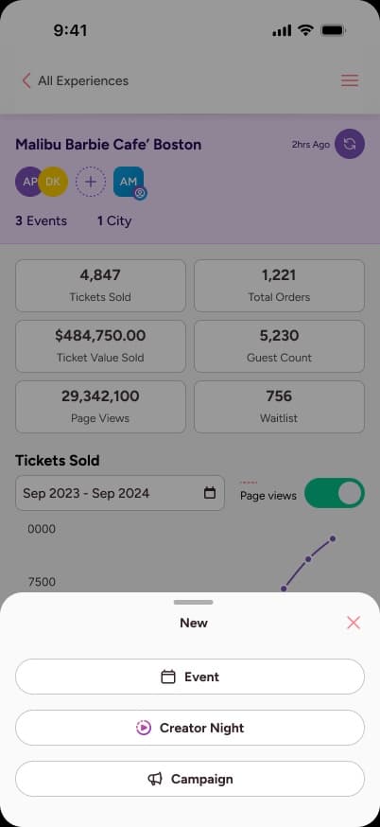
Task: Close the New sheet with X
Action: [x=354, y=623]
